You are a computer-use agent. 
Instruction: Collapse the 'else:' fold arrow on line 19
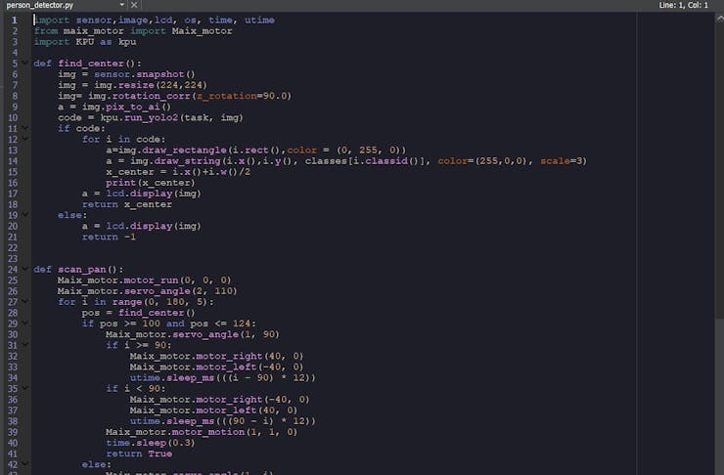[25, 214]
